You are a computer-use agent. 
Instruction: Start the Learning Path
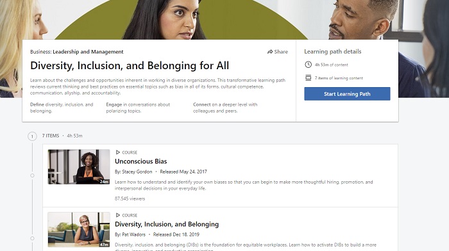tap(347, 93)
